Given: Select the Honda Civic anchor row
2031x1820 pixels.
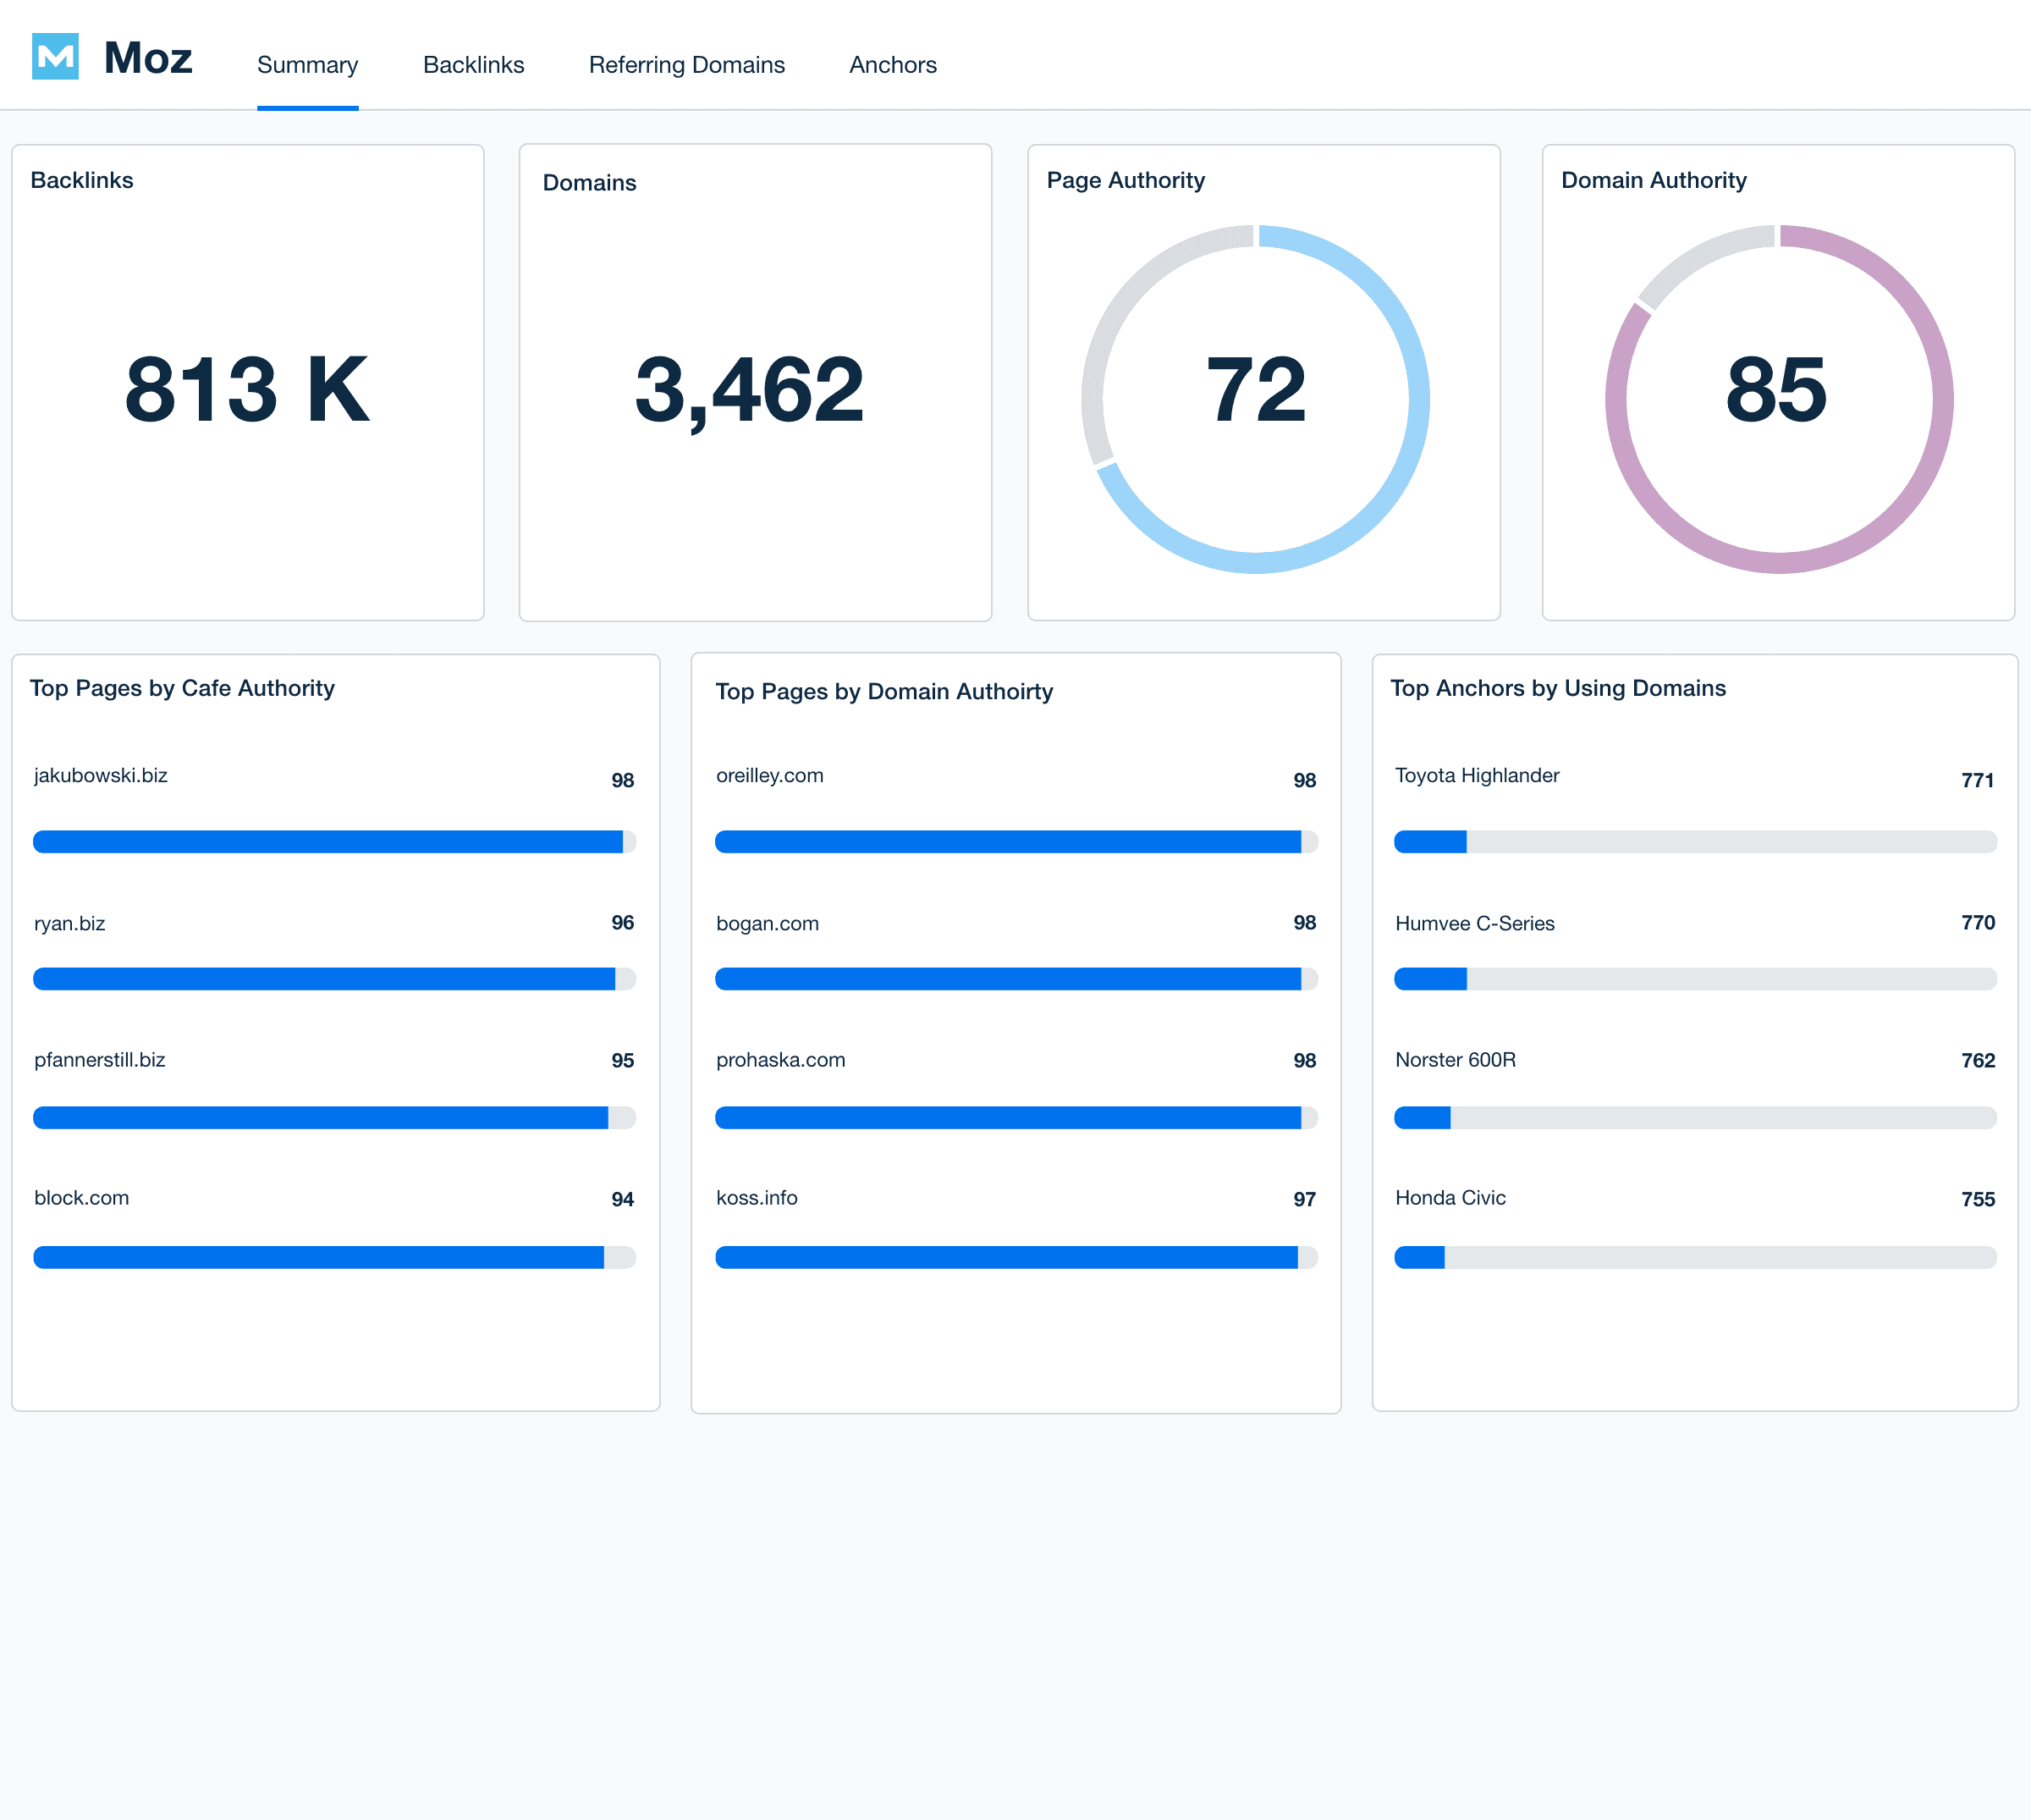Looking at the screenshot, I should 1450,1197.
